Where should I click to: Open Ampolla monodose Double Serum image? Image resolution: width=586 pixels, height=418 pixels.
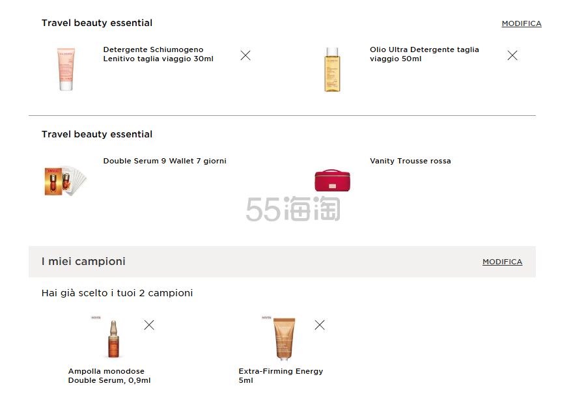pyautogui.click(x=113, y=339)
